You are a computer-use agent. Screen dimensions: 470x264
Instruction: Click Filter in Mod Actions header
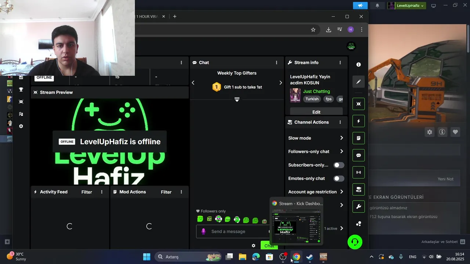(x=166, y=192)
